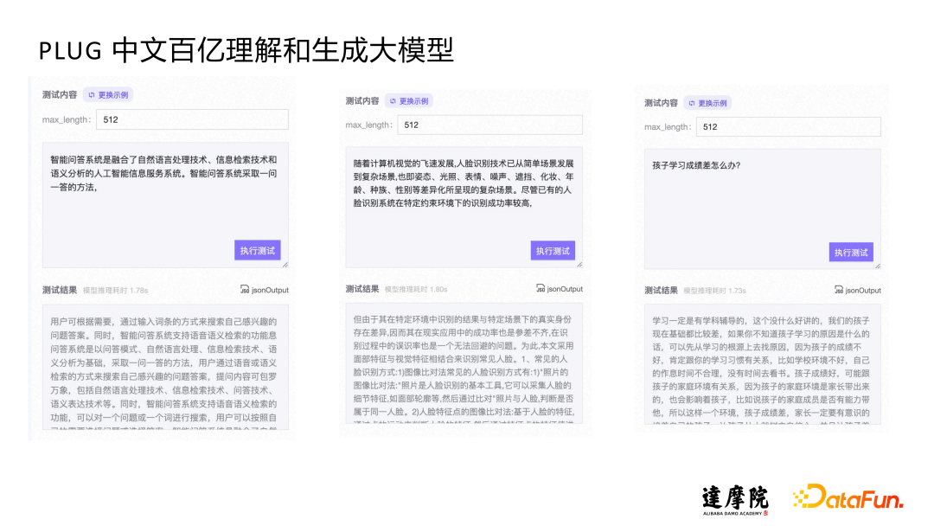Click the middle panel resize handle corner
Image resolution: width=934 pixels, height=526 pixels.
click(x=579, y=264)
